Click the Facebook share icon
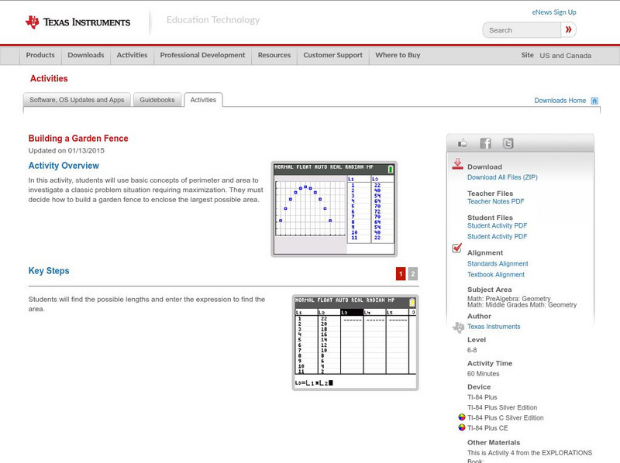The image size is (620, 463). tap(484, 143)
